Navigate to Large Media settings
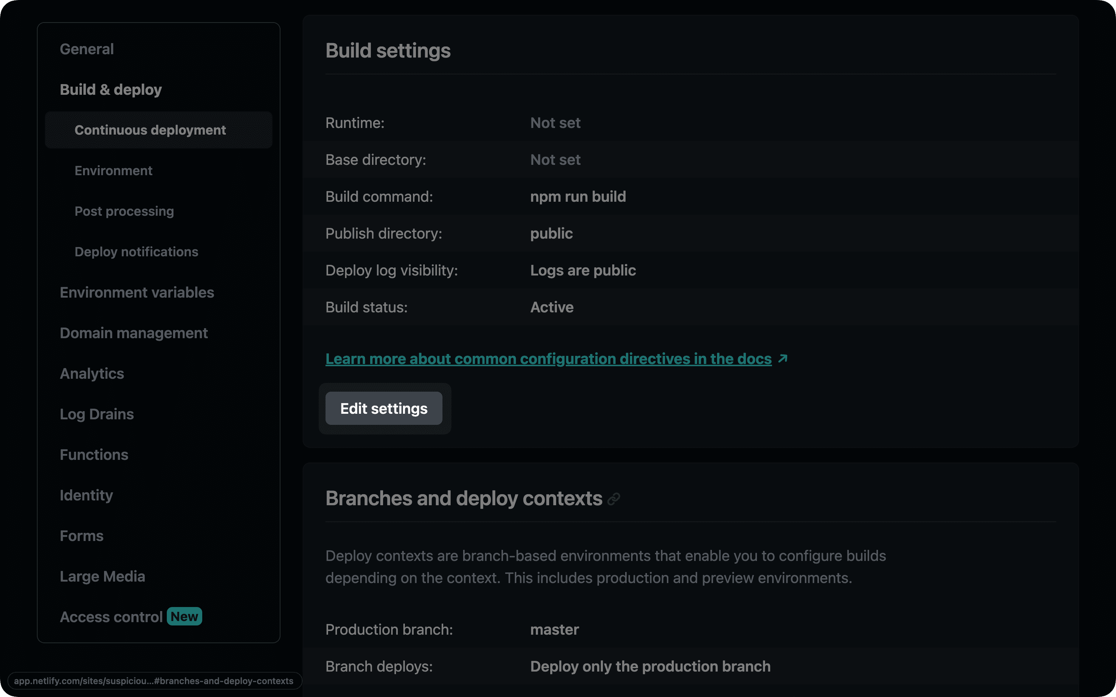 coord(102,576)
